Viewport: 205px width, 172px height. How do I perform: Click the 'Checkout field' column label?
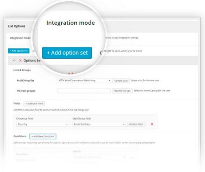click(x=24, y=119)
